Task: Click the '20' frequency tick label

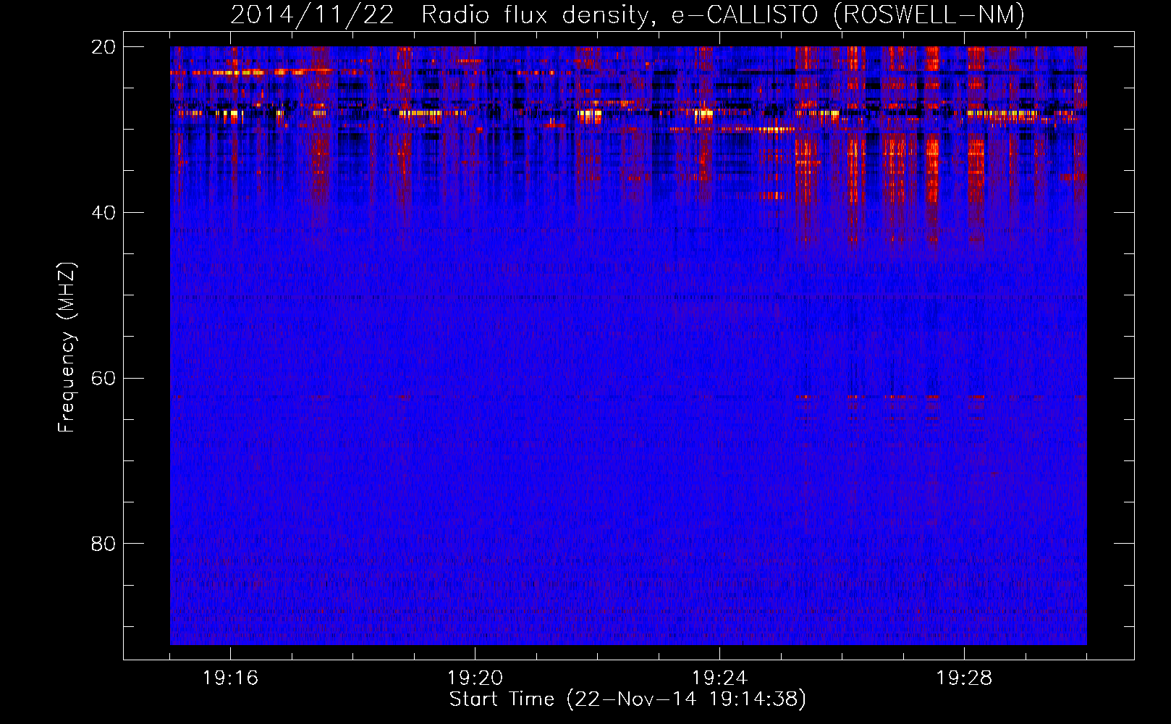Action: click(103, 47)
